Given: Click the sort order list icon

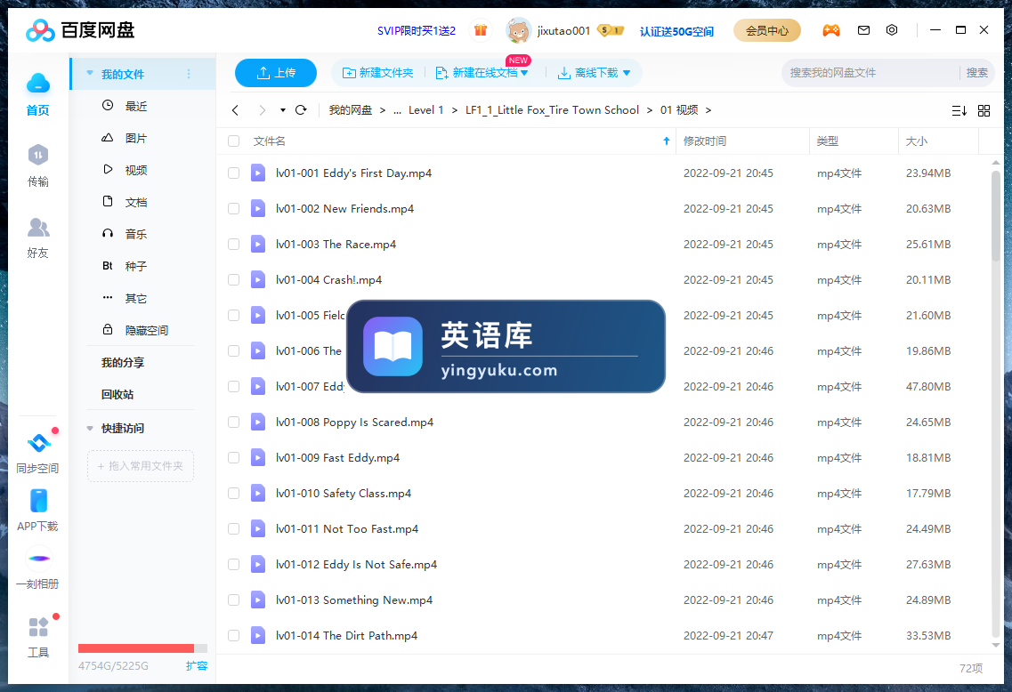Looking at the screenshot, I should coord(959,111).
